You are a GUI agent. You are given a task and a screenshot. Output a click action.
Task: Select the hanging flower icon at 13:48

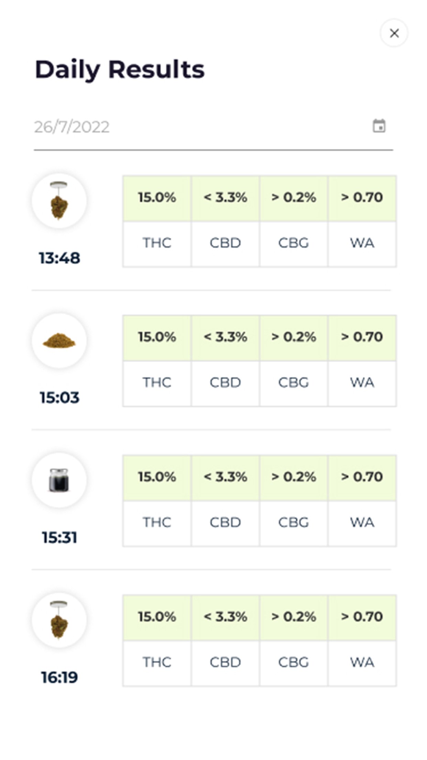59,200
